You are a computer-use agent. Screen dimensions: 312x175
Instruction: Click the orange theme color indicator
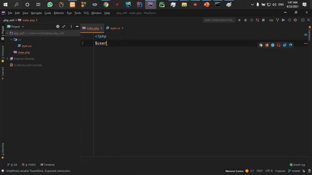click(x=247, y=171)
